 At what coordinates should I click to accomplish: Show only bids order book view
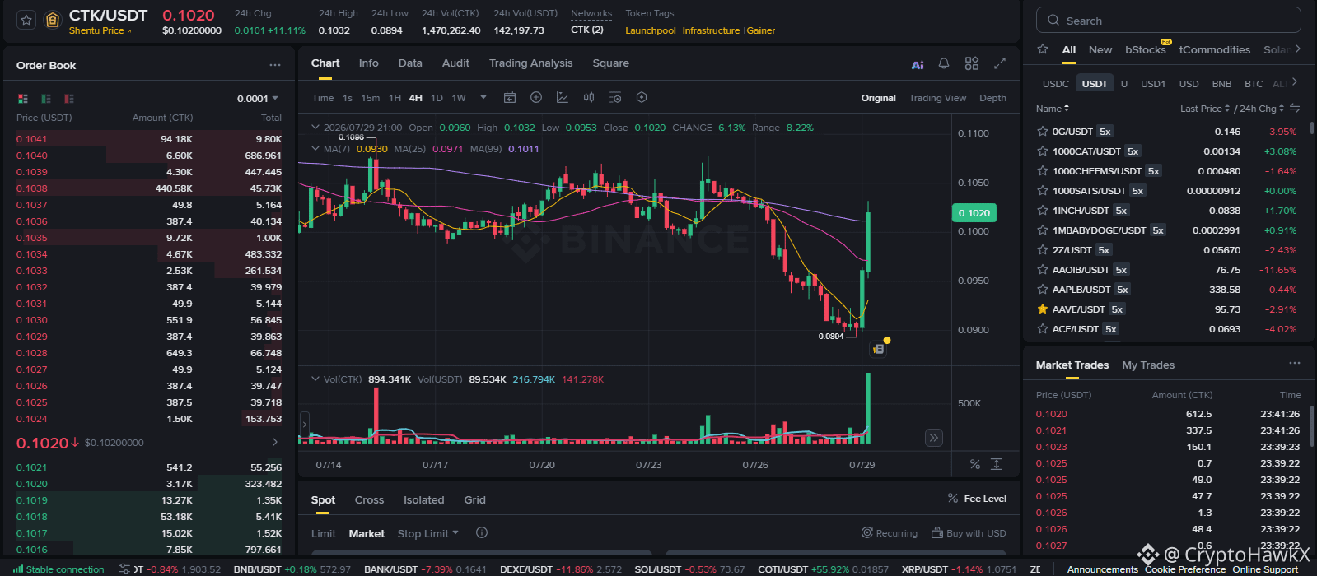click(46, 99)
